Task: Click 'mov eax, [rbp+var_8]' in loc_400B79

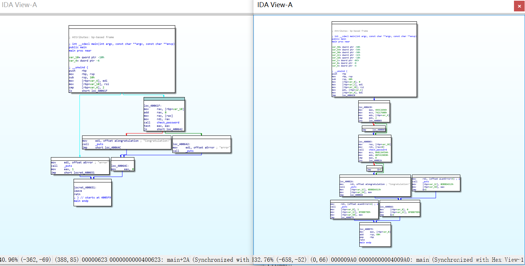Action: click(x=375, y=232)
